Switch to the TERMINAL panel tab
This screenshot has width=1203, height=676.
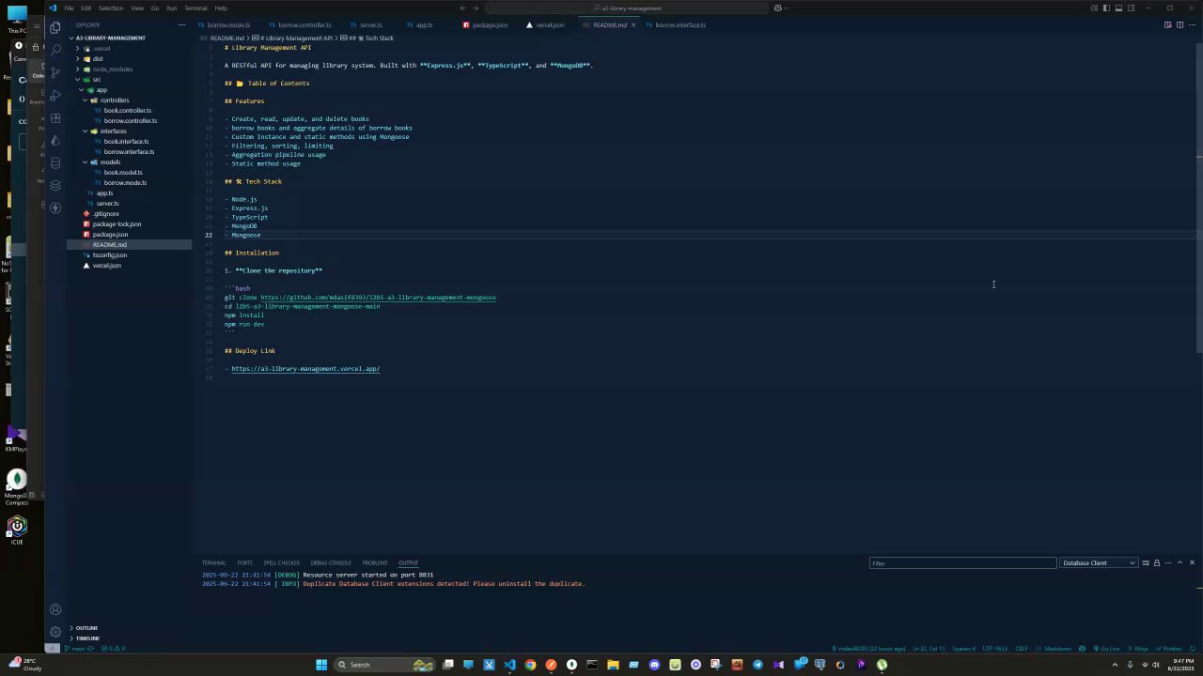coord(213,563)
